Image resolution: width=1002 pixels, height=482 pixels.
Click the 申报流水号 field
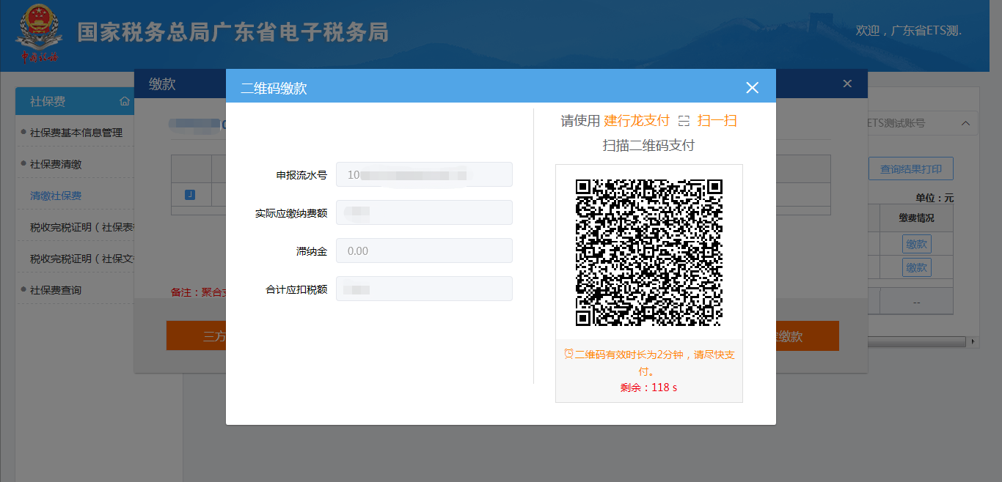[x=424, y=175]
